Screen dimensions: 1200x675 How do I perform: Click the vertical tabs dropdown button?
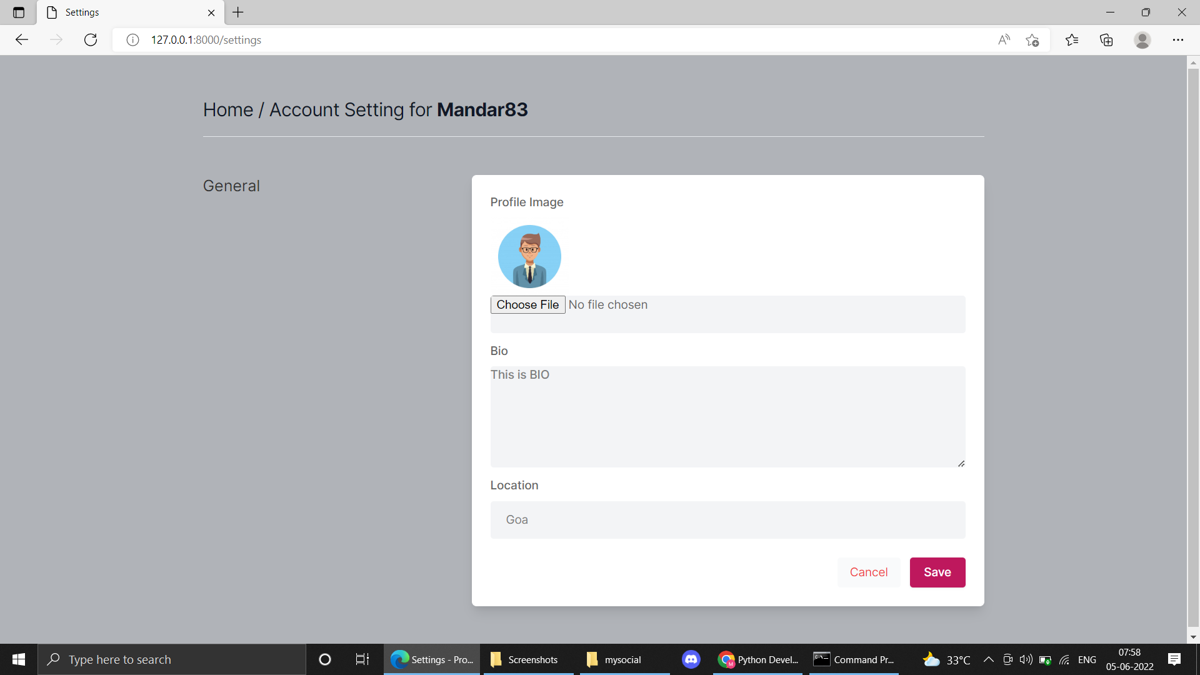coord(18,12)
